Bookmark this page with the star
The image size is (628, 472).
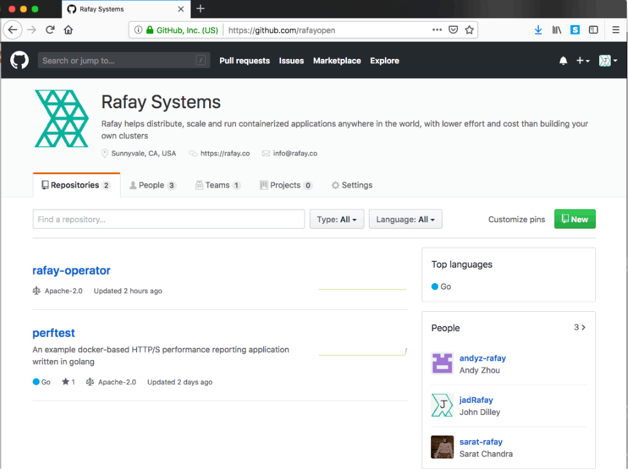470,29
